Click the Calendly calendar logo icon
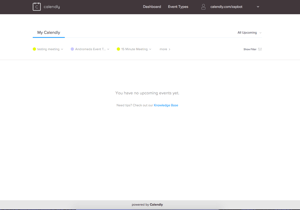Screen dimensions: 300x210 (x=37, y=7)
